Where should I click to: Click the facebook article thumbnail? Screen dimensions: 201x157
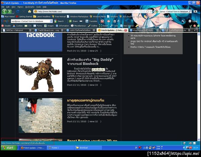pyautogui.click(x=41, y=42)
